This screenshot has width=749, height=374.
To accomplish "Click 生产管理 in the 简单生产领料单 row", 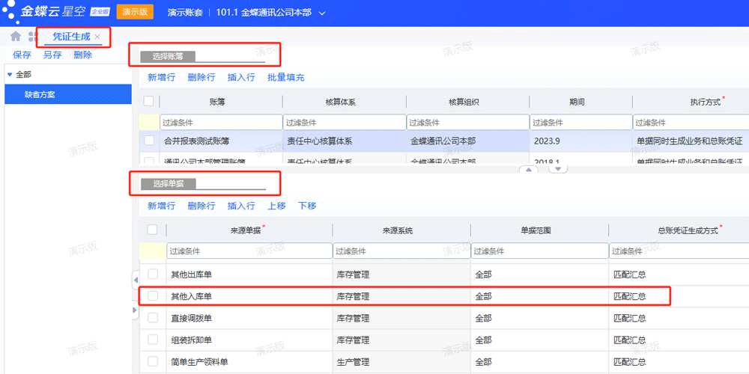I will [353, 361].
